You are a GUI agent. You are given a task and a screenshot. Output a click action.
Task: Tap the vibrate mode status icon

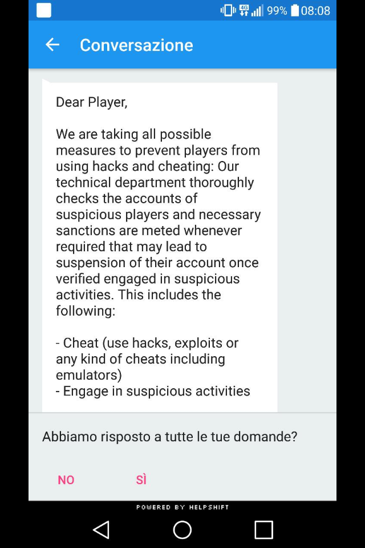[x=228, y=10]
